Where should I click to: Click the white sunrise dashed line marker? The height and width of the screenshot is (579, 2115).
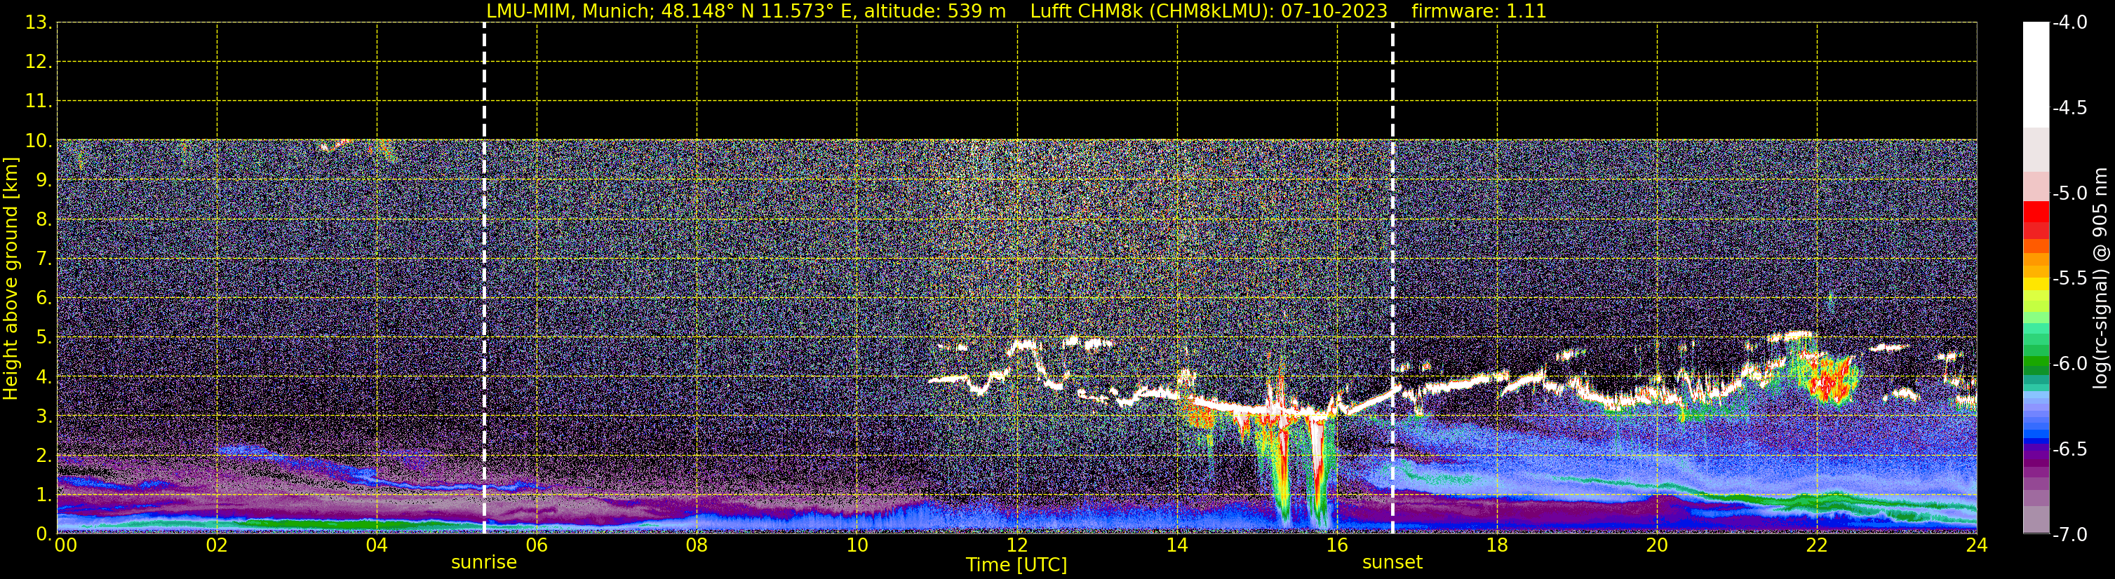[x=485, y=278]
